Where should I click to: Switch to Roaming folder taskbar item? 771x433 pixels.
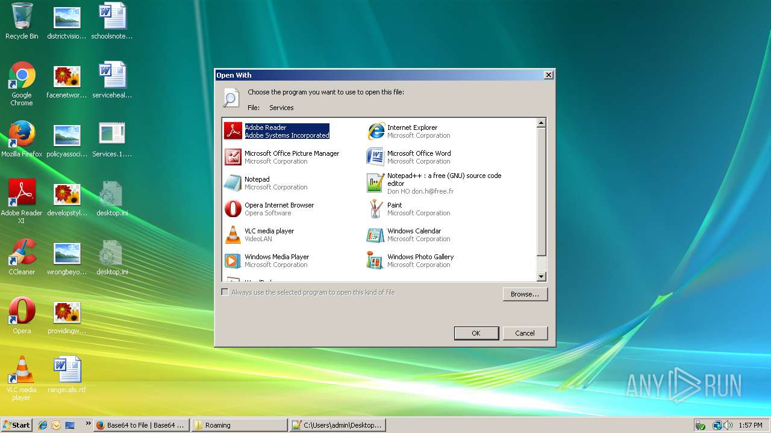point(240,425)
